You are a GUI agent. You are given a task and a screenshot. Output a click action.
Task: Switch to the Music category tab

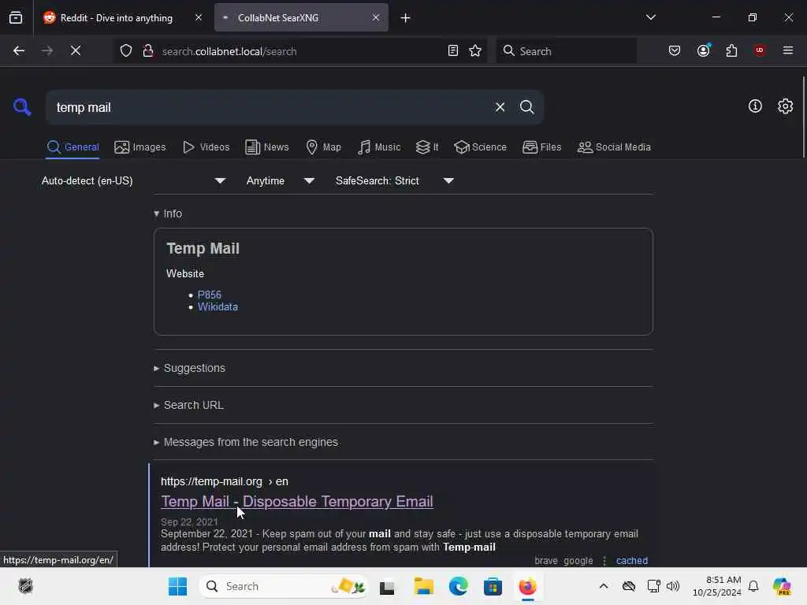click(379, 147)
